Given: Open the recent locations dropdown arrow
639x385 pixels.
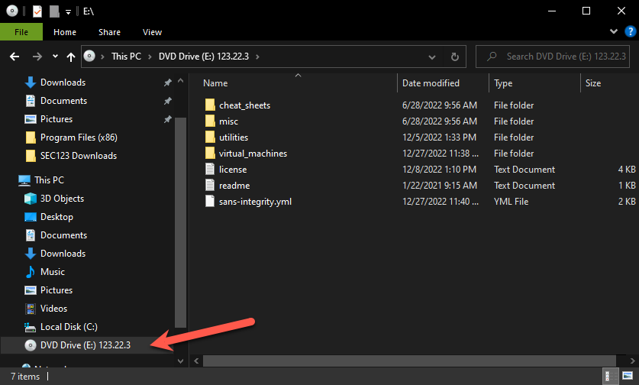Looking at the screenshot, I should [55, 57].
